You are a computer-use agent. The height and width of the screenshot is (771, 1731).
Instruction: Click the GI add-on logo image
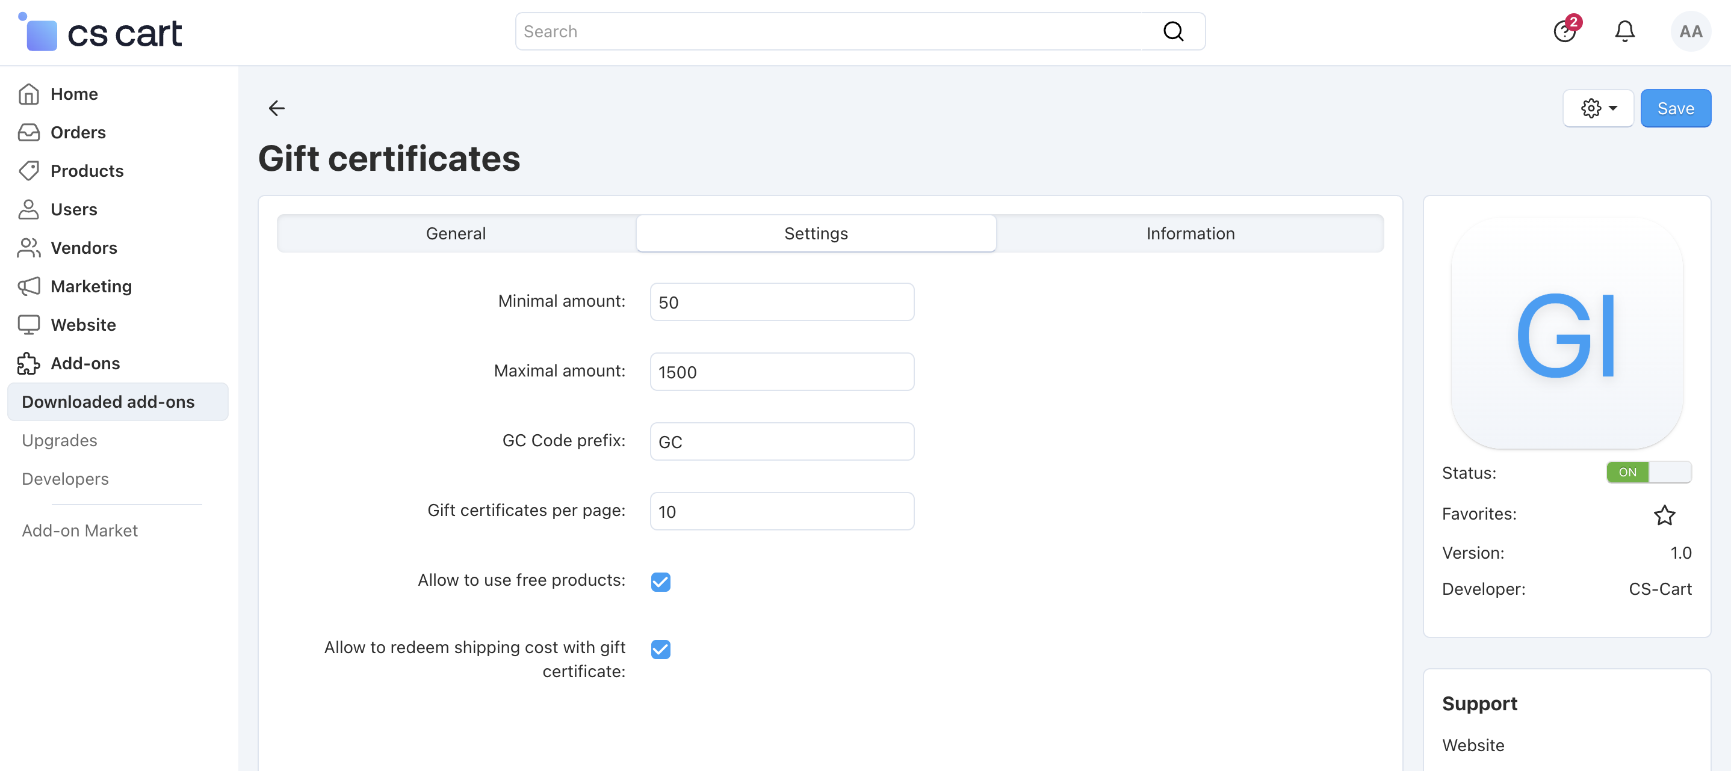pos(1566,333)
